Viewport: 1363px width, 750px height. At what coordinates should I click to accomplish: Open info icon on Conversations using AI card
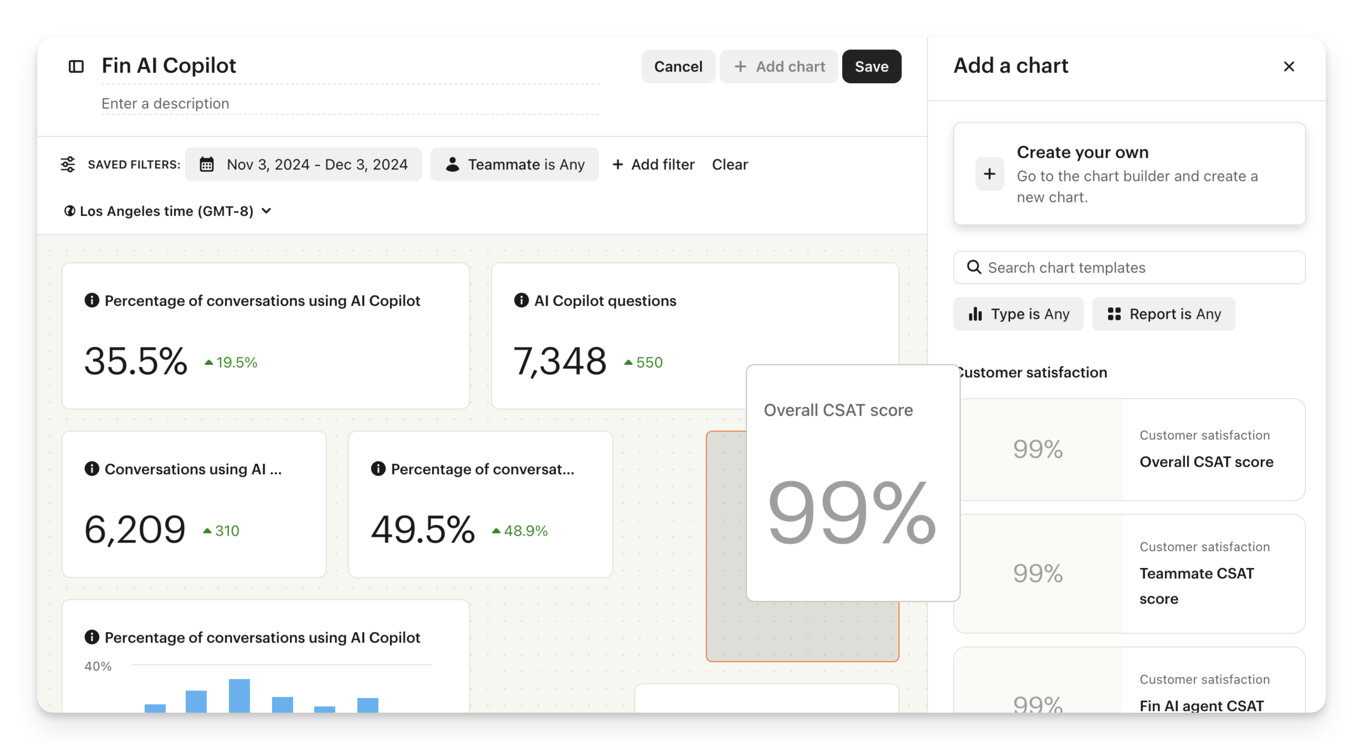tap(92, 468)
